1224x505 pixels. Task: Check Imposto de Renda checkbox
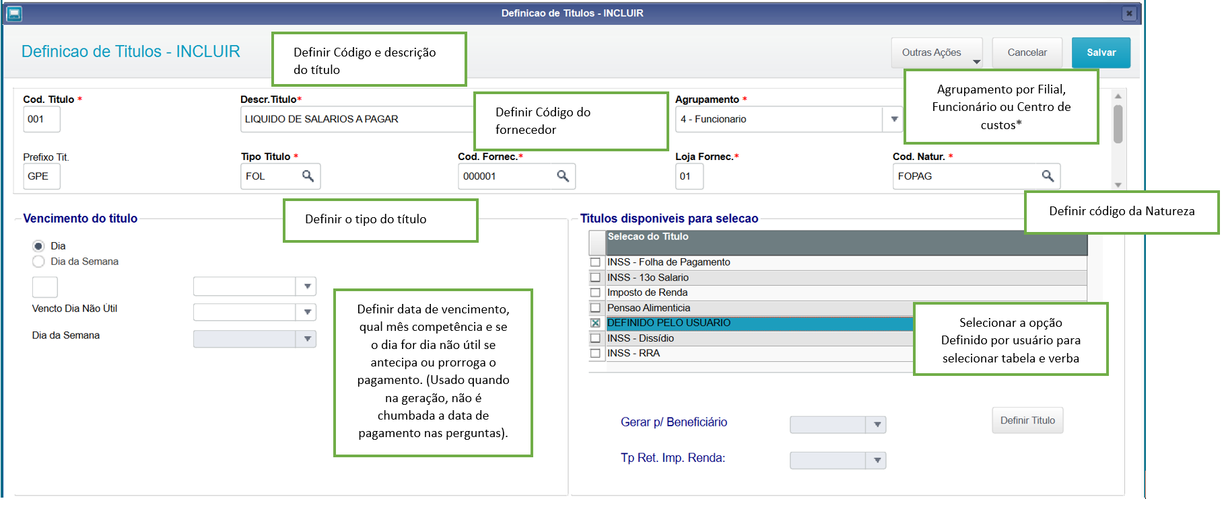595,293
